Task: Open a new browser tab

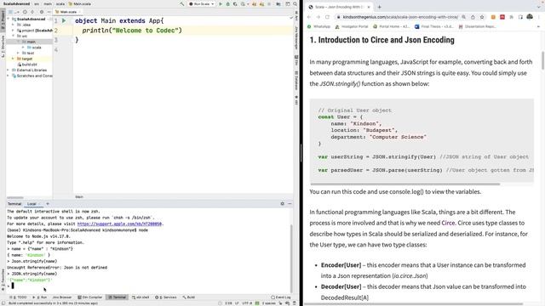Action: click(379, 7)
